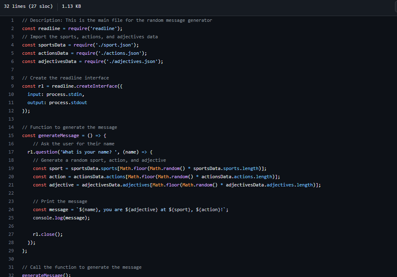397x277 pixels.
Task: Click the './actions.json' string
Action: (x=120, y=53)
